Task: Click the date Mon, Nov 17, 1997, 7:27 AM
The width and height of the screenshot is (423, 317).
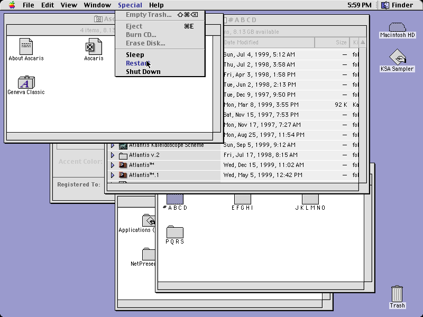Action: coord(262,125)
